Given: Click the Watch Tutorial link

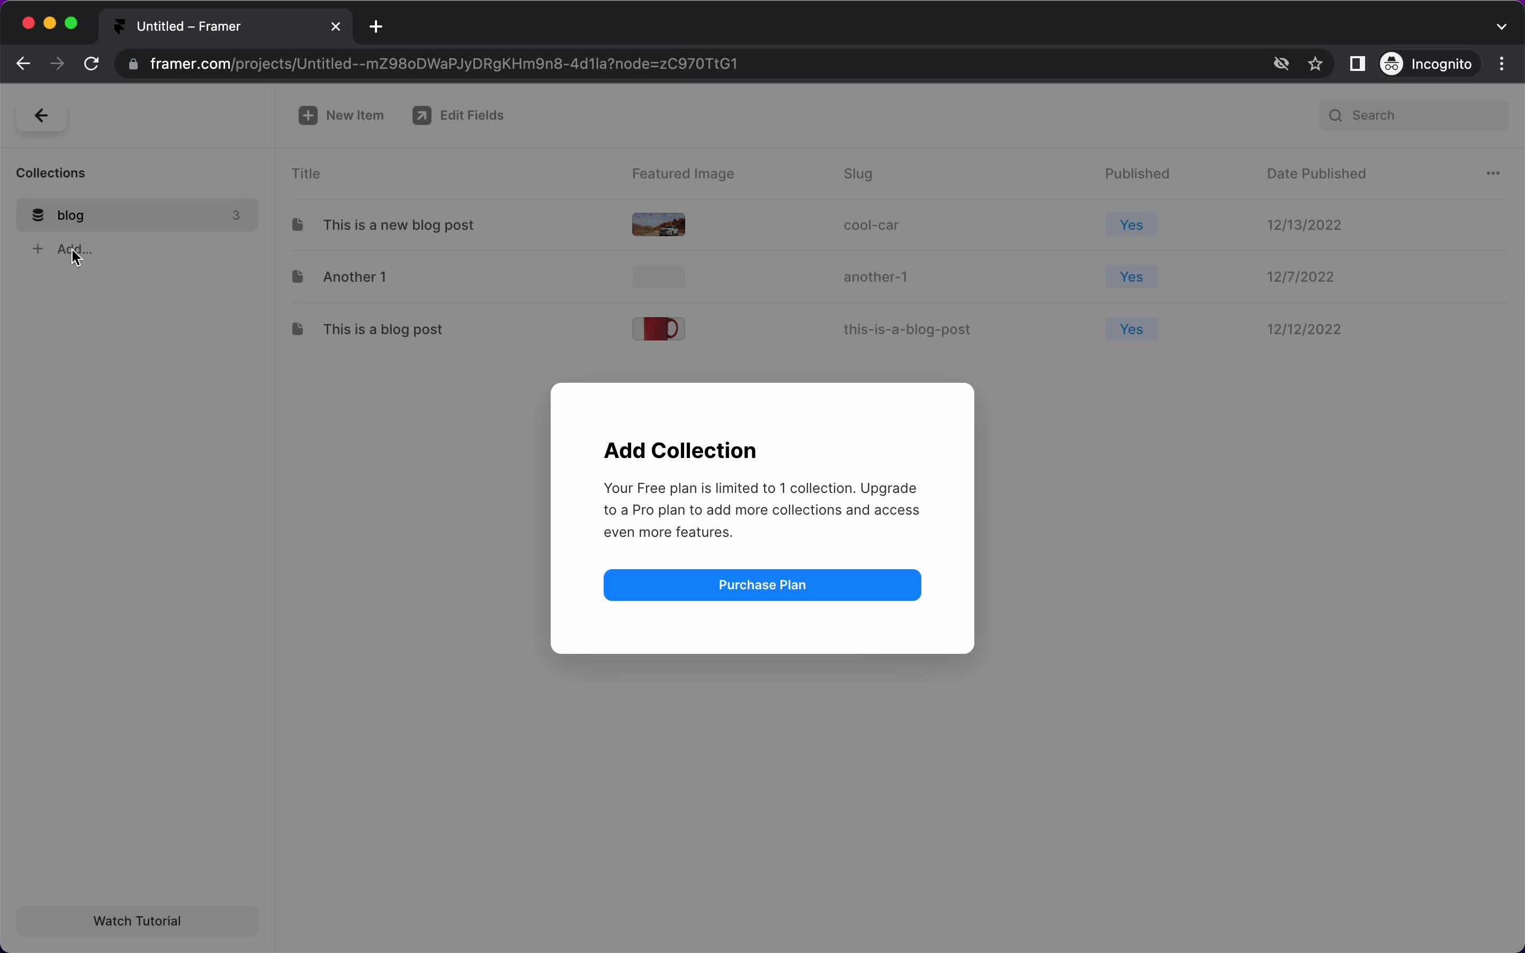Looking at the screenshot, I should point(136,920).
